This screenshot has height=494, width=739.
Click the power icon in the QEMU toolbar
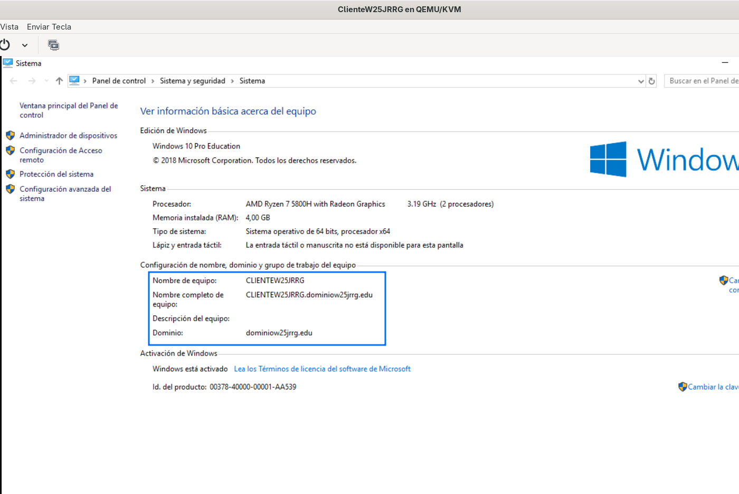5,45
